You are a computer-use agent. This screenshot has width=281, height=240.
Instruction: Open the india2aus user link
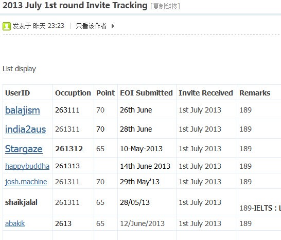pos(25,129)
